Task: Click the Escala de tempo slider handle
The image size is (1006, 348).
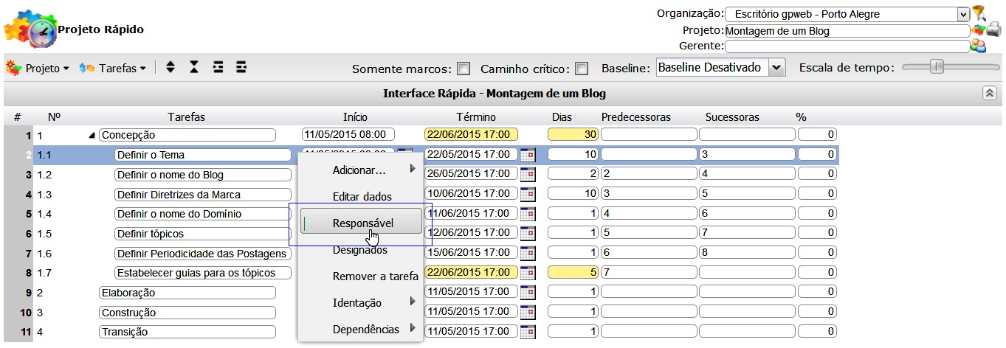Action: pos(937,67)
